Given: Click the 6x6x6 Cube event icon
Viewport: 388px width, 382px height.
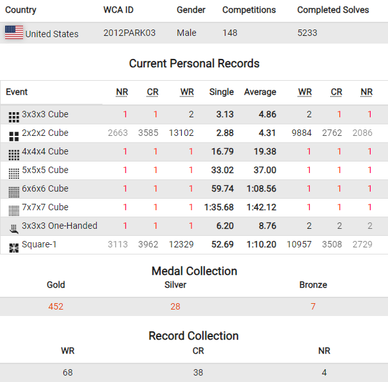Looking at the screenshot, I should tap(13, 191).
